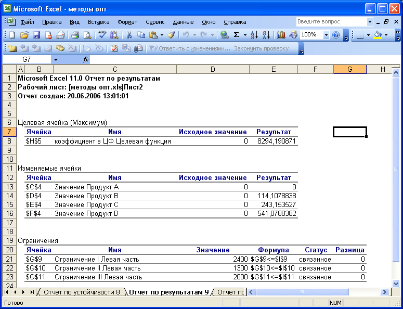Click the Undo arrow icon
Image resolution: width=403 pixels, height=309 pixels.
[186, 35]
